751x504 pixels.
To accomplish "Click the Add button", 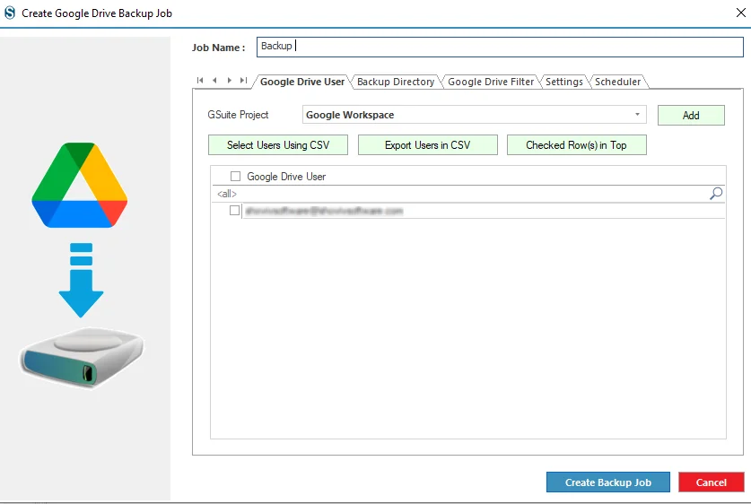I will pyautogui.click(x=691, y=116).
